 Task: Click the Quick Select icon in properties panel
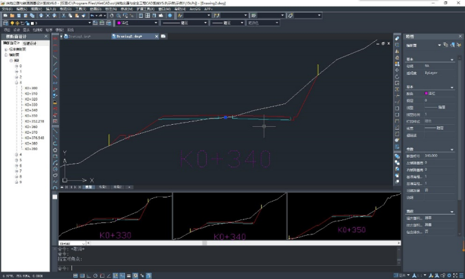458,45
